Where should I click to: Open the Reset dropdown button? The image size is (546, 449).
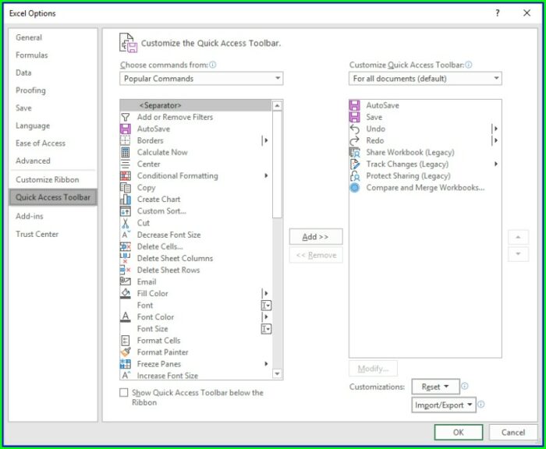tap(435, 387)
